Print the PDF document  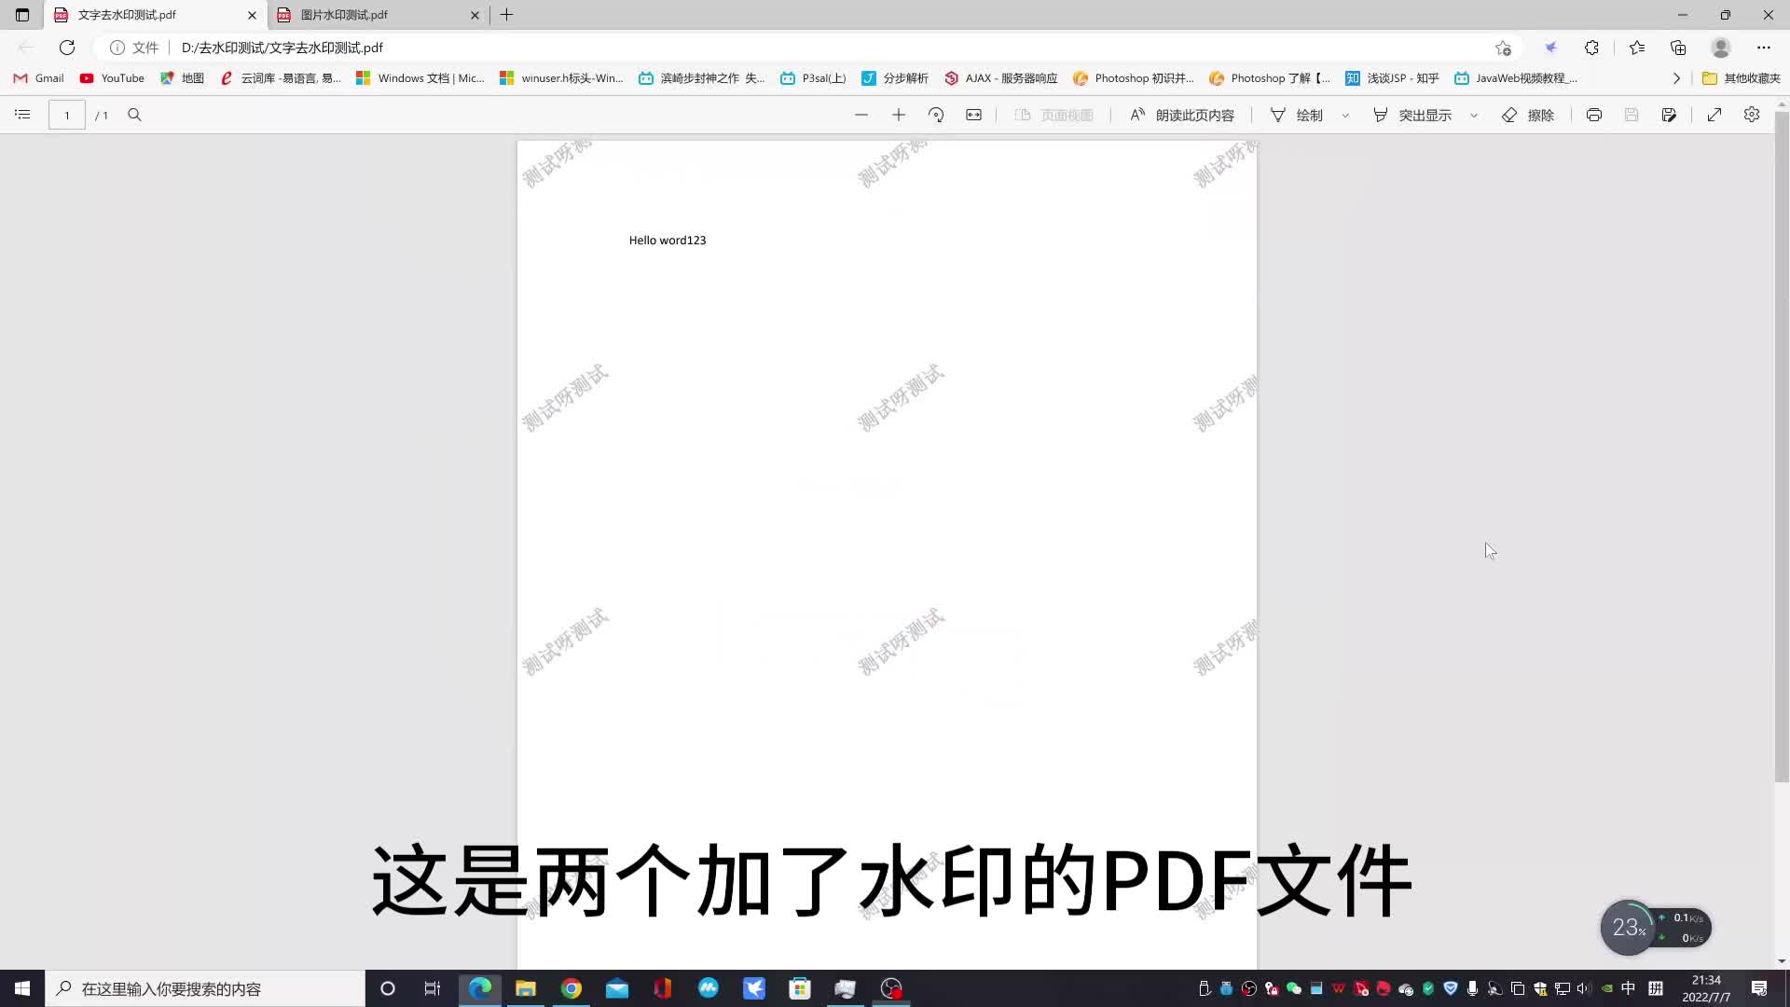pyautogui.click(x=1594, y=115)
